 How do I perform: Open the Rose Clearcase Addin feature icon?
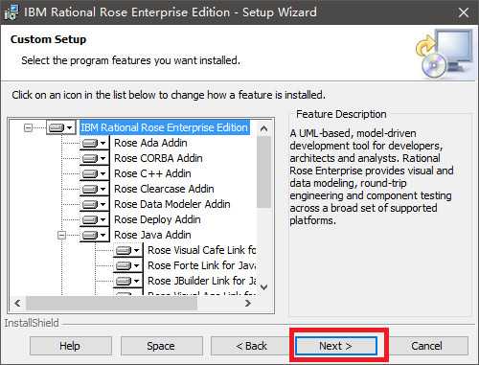94,189
